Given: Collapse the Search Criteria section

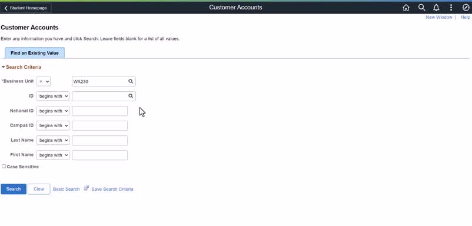Looking at the screenshot, I should coord(21,67).
